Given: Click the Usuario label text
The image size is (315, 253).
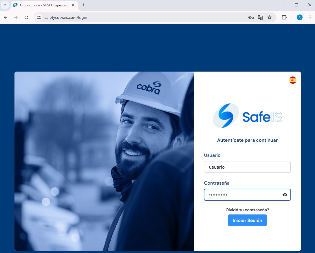Looking at the screenshot, I should pos(212,155).
